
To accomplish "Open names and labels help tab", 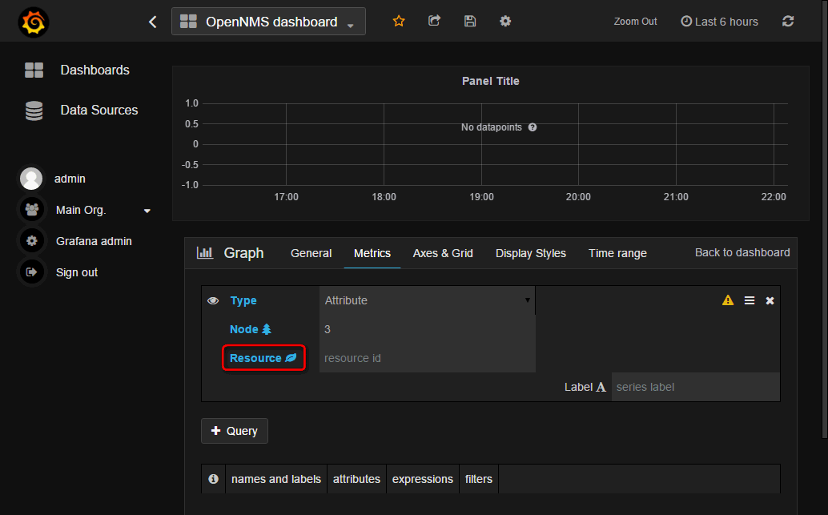I will [276, 479].
